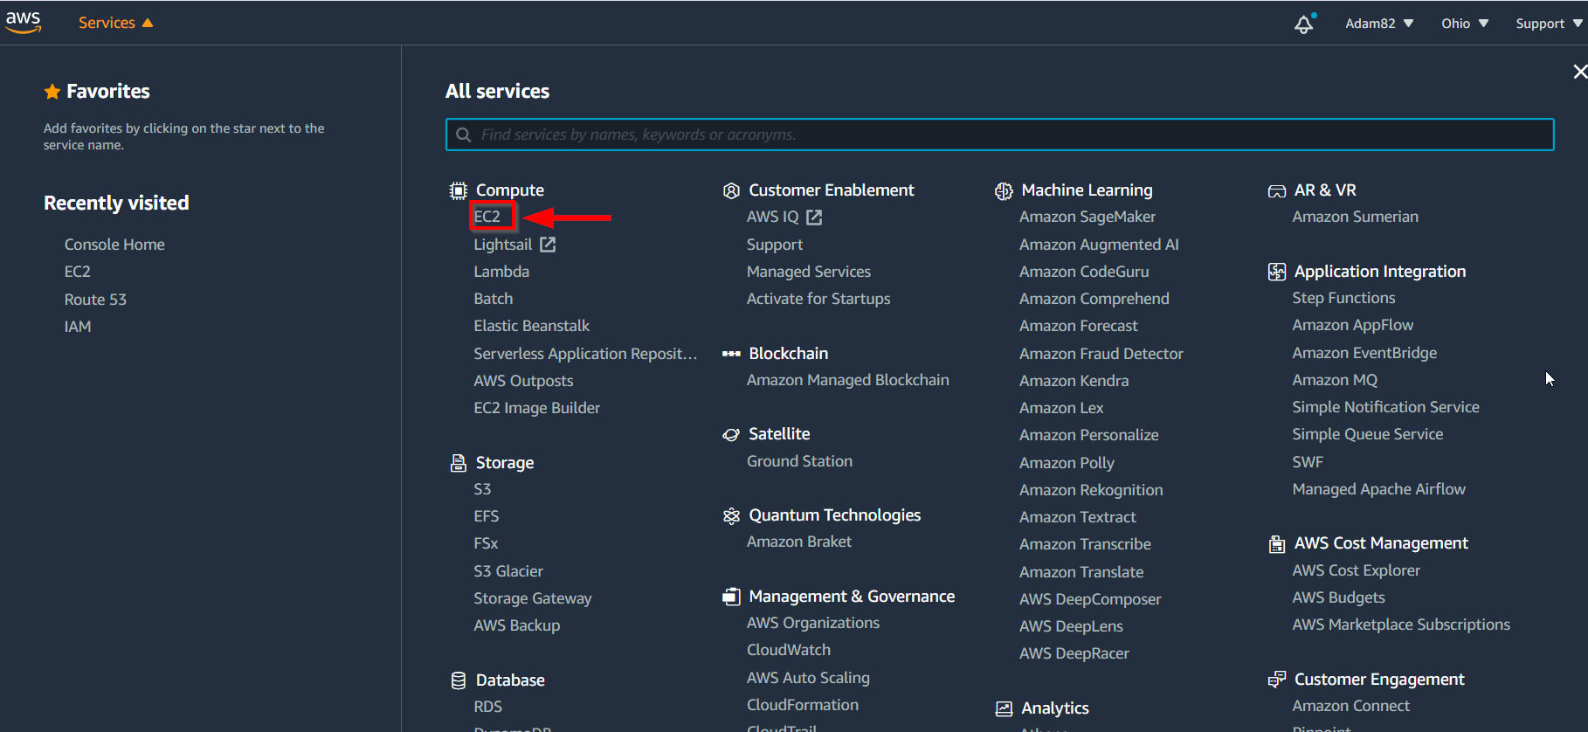1588x732 pixels.
Task: Open Elastic Beanstalk service
Action: [532, 326]
